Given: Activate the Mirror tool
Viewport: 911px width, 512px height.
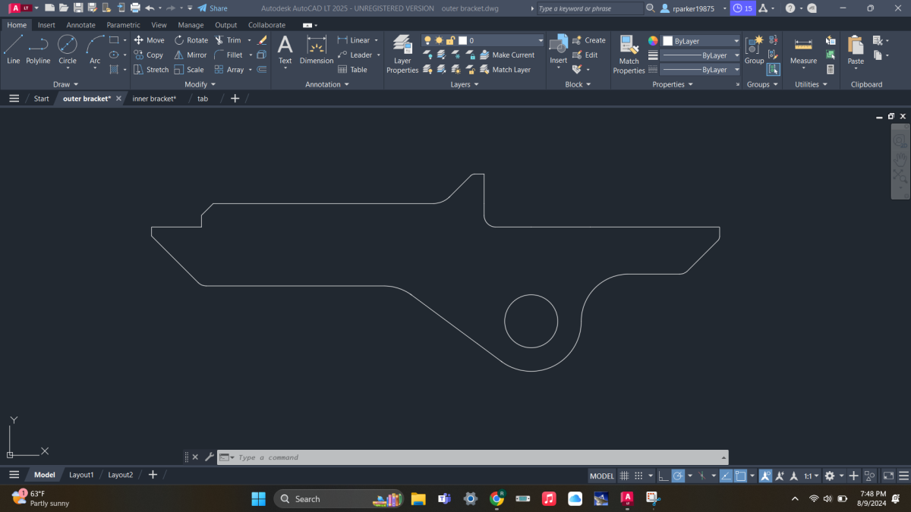Looking at the screenshot, I should pos(190,55).
